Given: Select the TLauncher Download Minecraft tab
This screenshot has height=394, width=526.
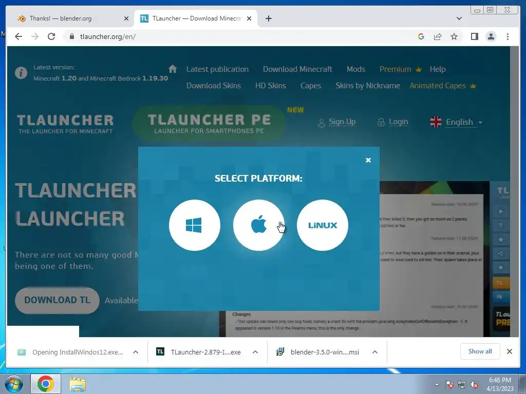Looking at the screenshot, I should point(196,18).
